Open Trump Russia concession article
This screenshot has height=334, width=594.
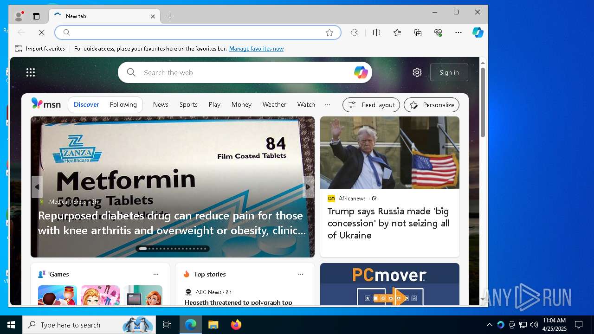pos(388,223)
